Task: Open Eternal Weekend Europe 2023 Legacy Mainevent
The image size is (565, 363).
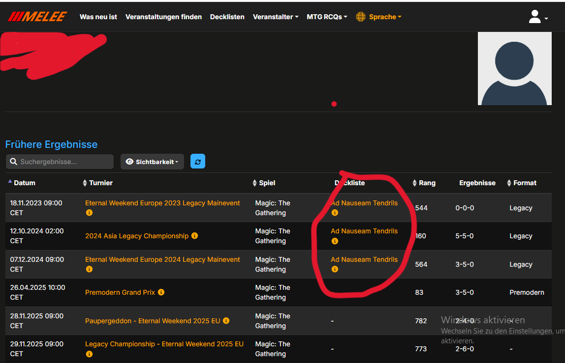Action: [162, 203]
